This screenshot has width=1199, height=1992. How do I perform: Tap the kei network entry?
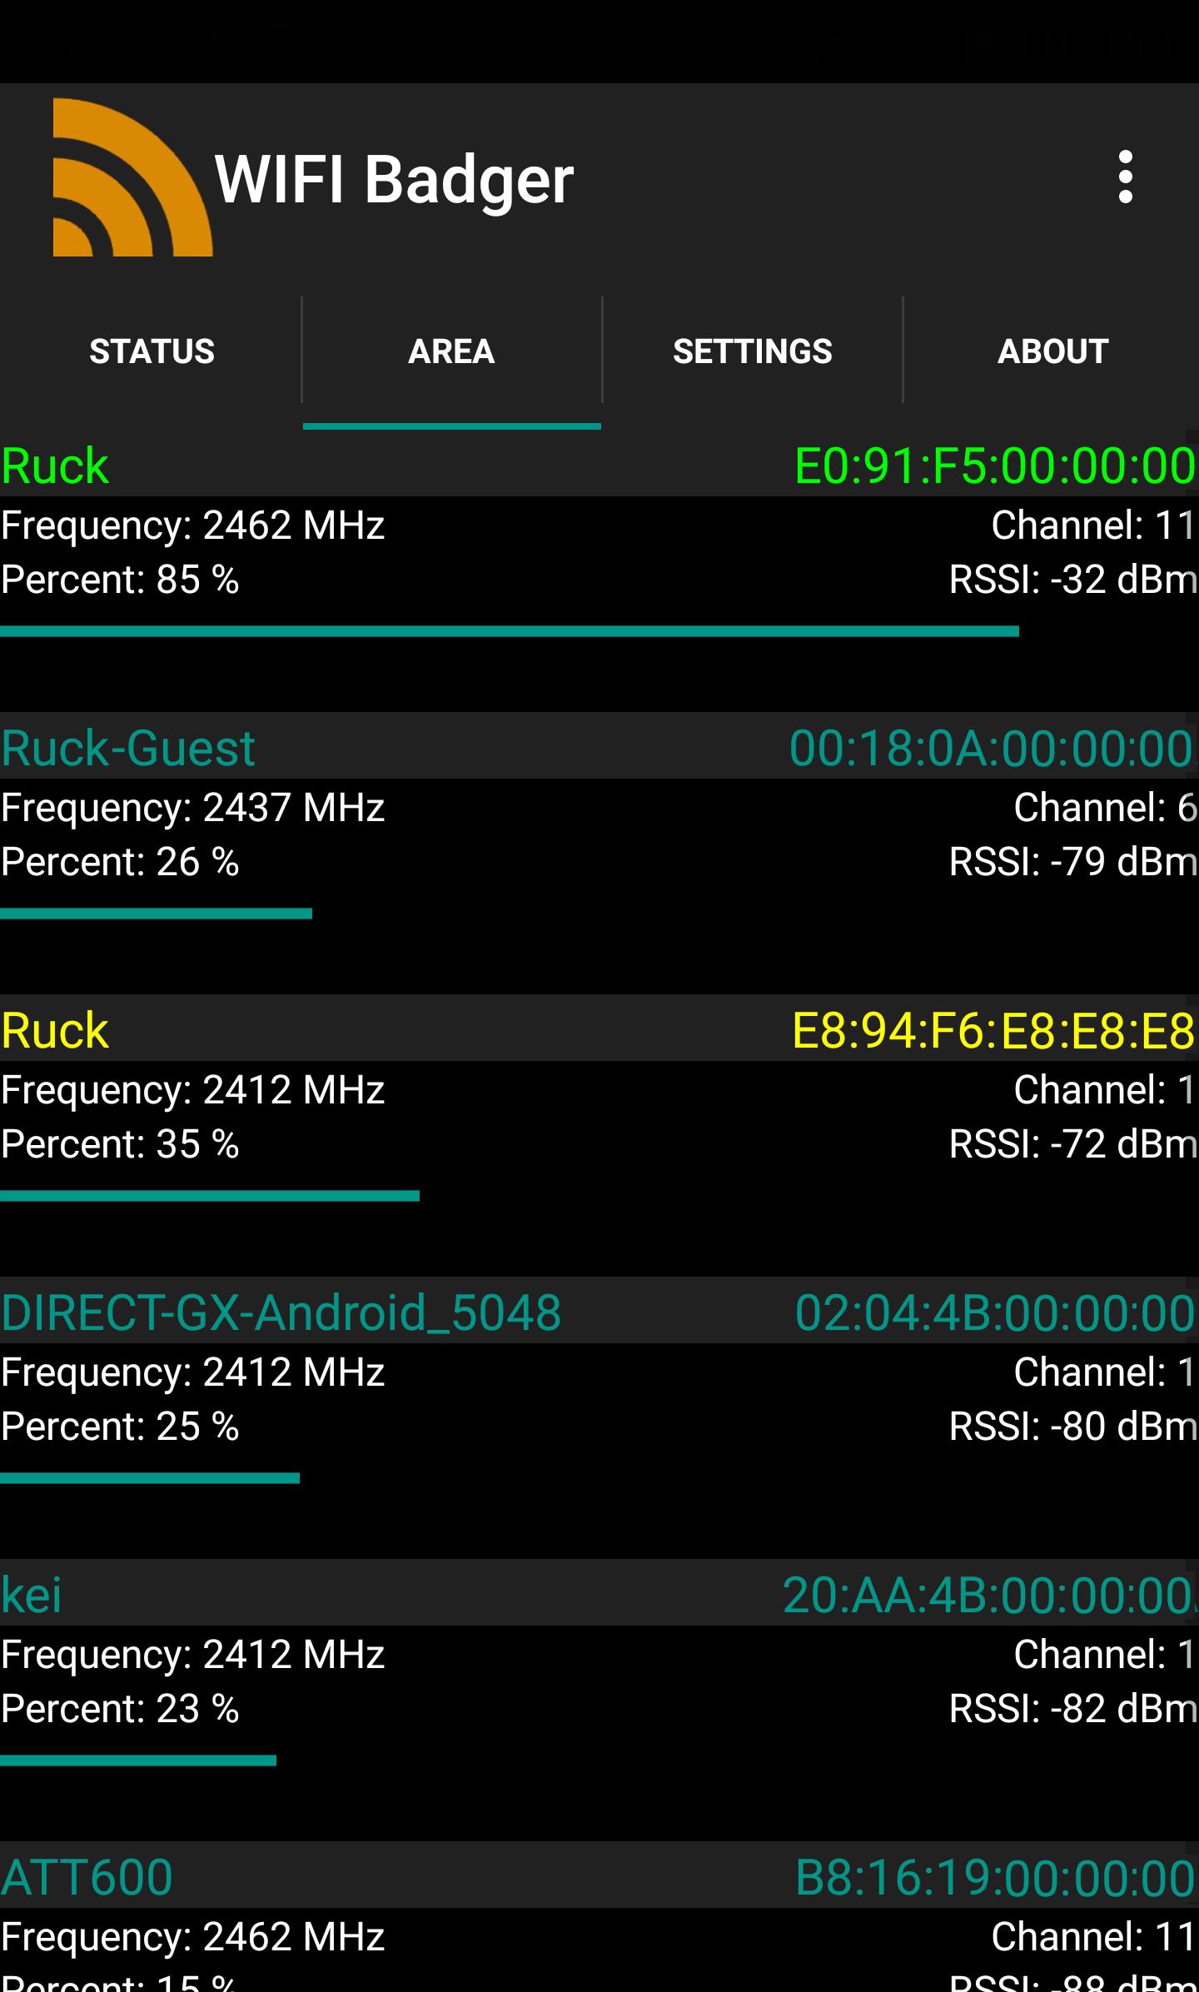click(32, 1595)
